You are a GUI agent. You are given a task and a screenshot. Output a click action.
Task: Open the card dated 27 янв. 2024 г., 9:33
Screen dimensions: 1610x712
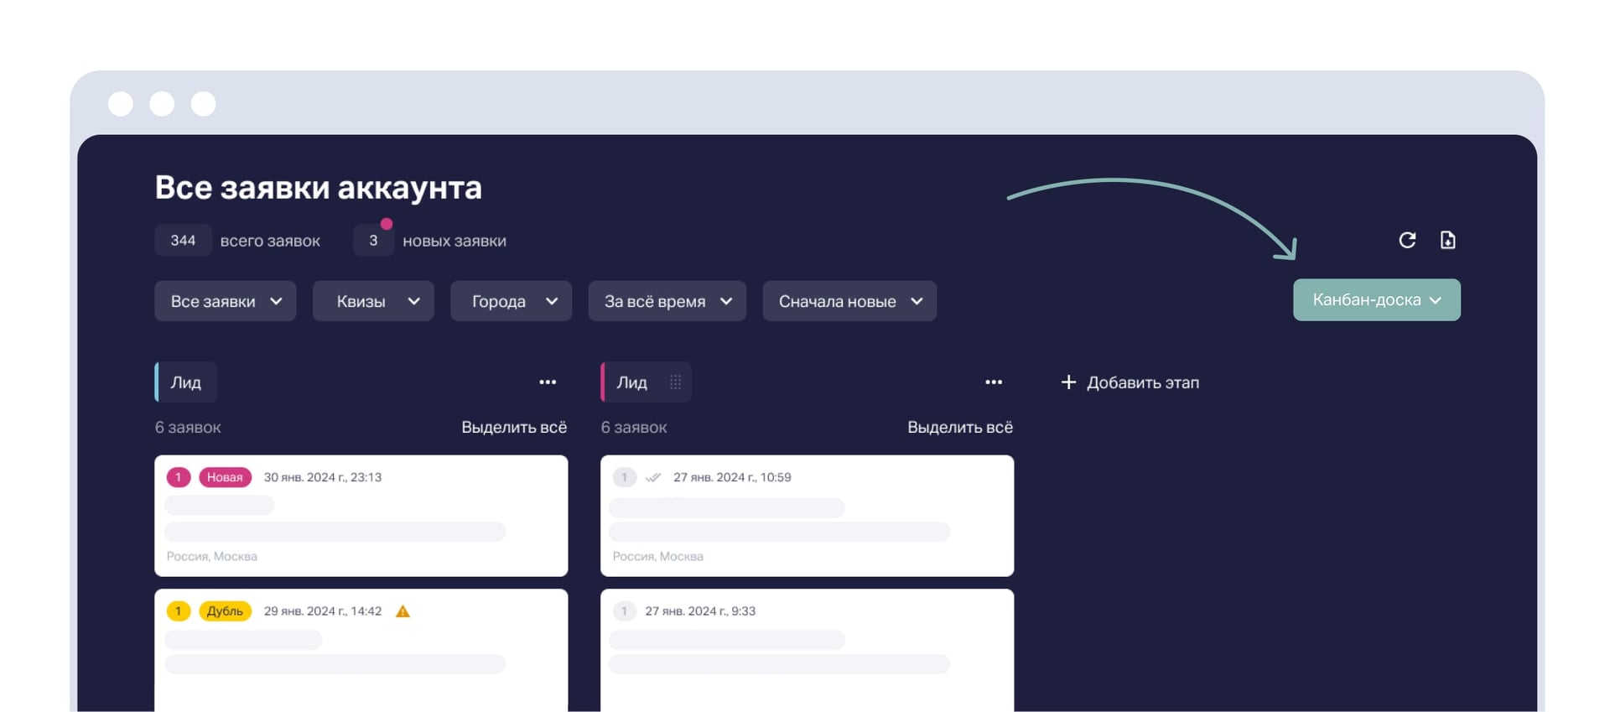pos(808,650)
